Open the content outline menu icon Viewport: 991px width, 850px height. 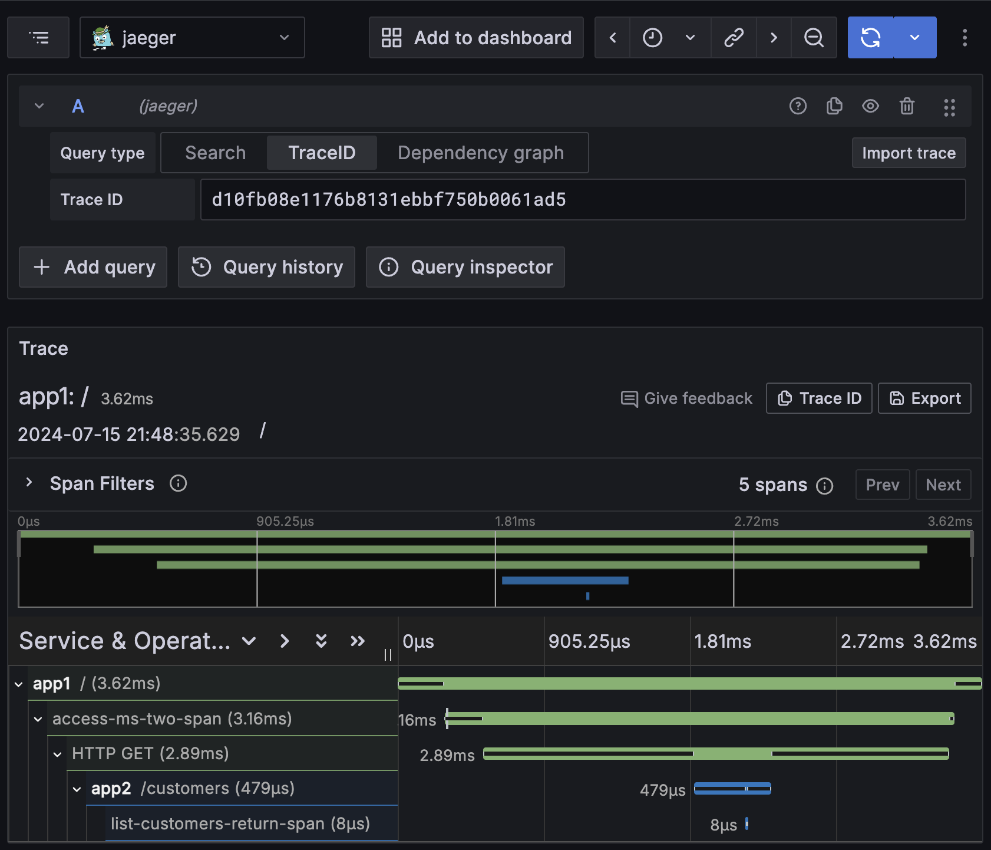coord(38,38)
